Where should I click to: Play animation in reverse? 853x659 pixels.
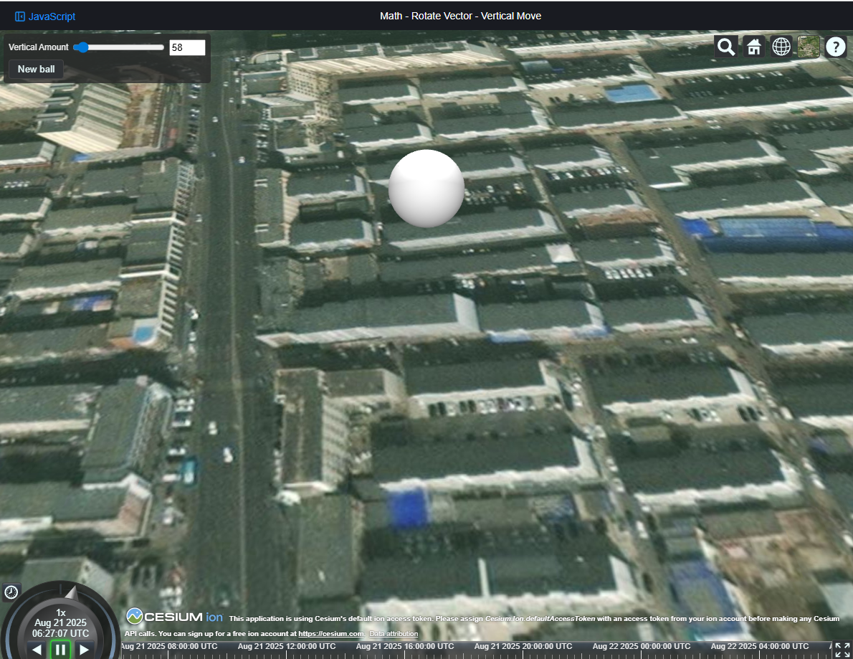pyautogui.click(x=37, y=649)
